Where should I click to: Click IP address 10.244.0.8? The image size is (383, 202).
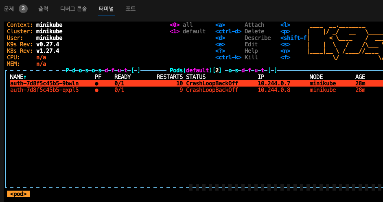click(x=274, y=90)
